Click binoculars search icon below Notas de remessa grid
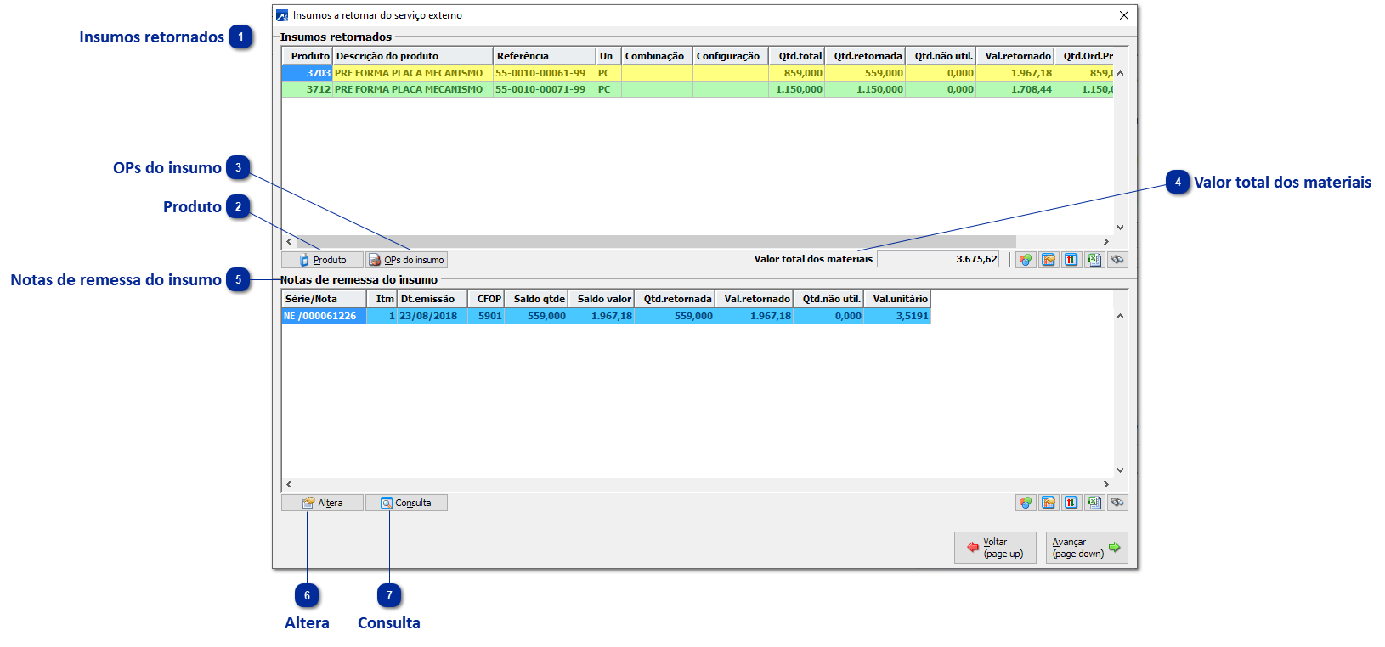 point(1117,503)
